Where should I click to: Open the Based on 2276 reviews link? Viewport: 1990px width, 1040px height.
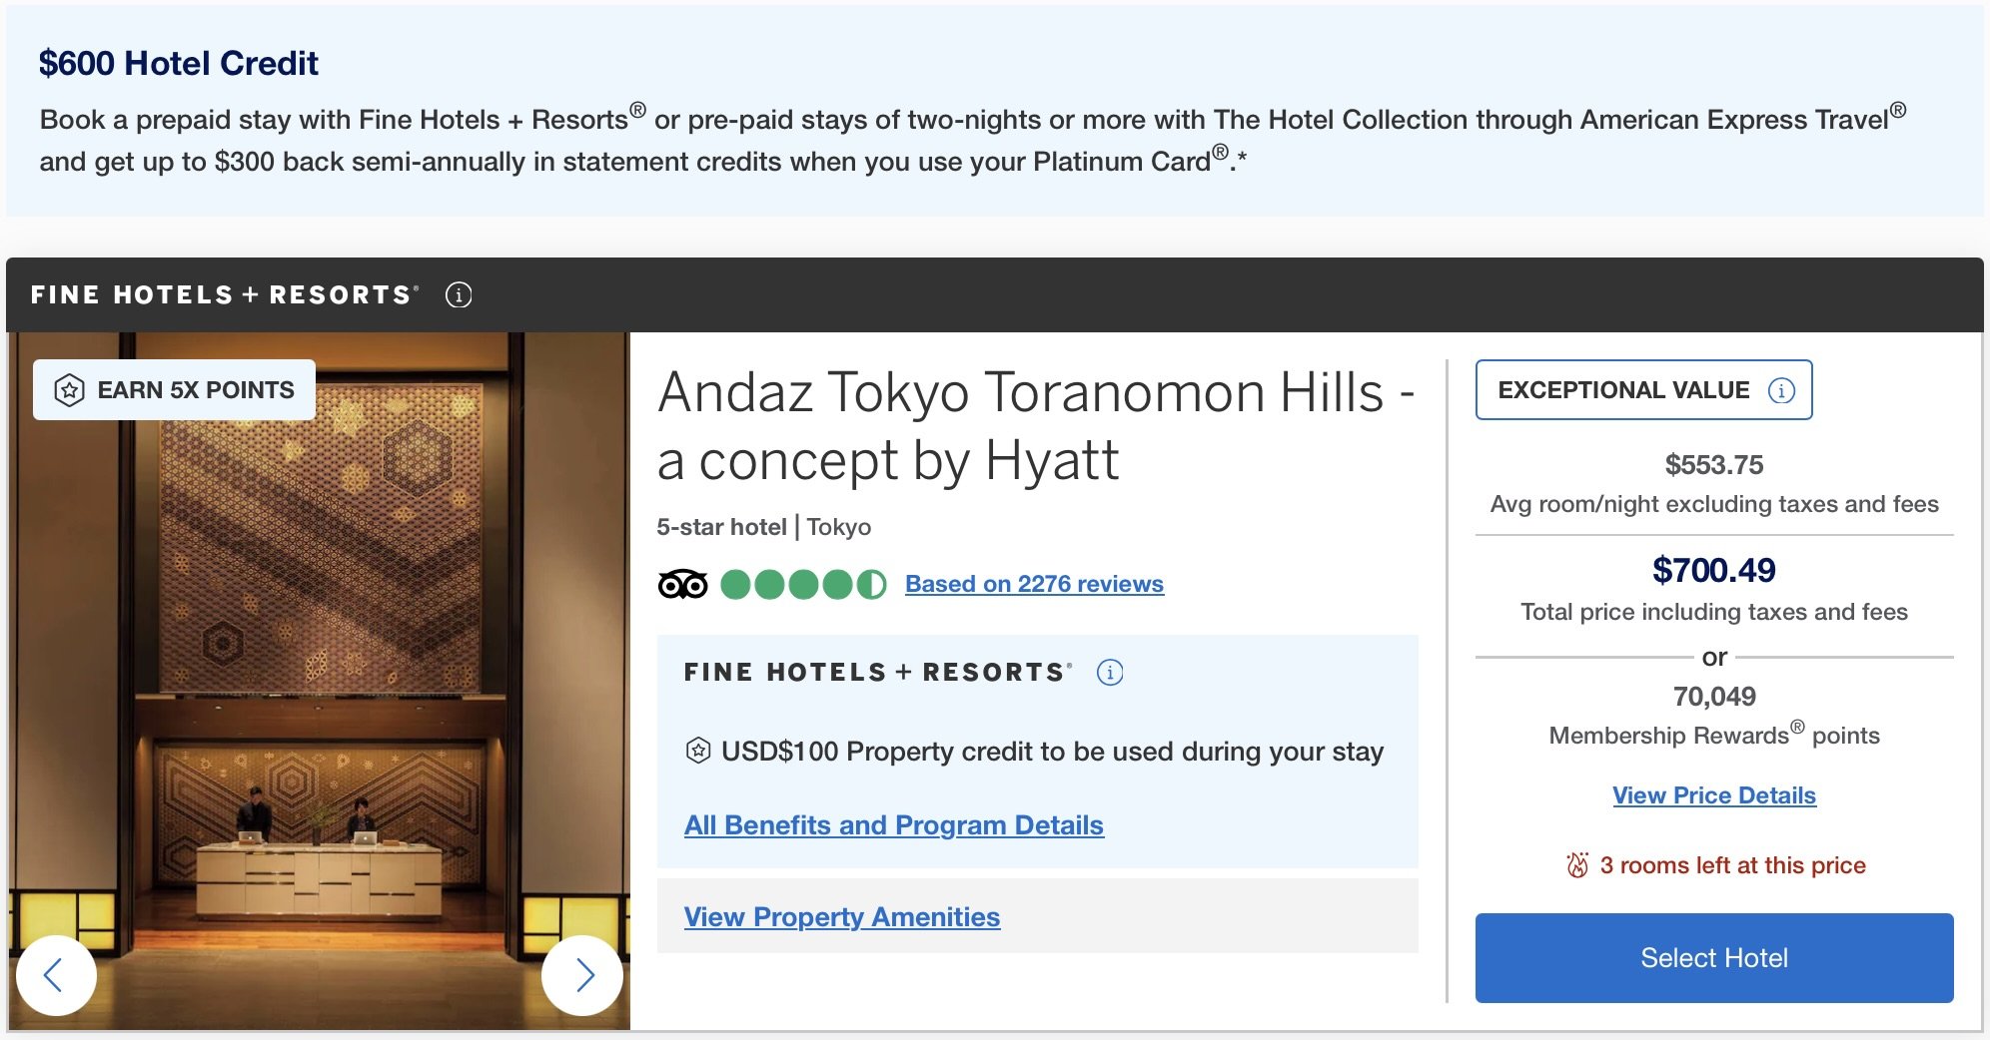pyautogui.click(x=1034, y=584)
